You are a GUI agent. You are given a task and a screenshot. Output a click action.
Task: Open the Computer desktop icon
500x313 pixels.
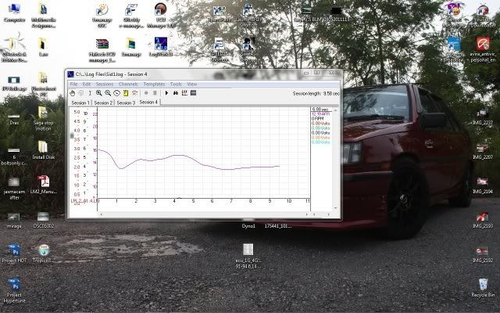click(14, 11)
